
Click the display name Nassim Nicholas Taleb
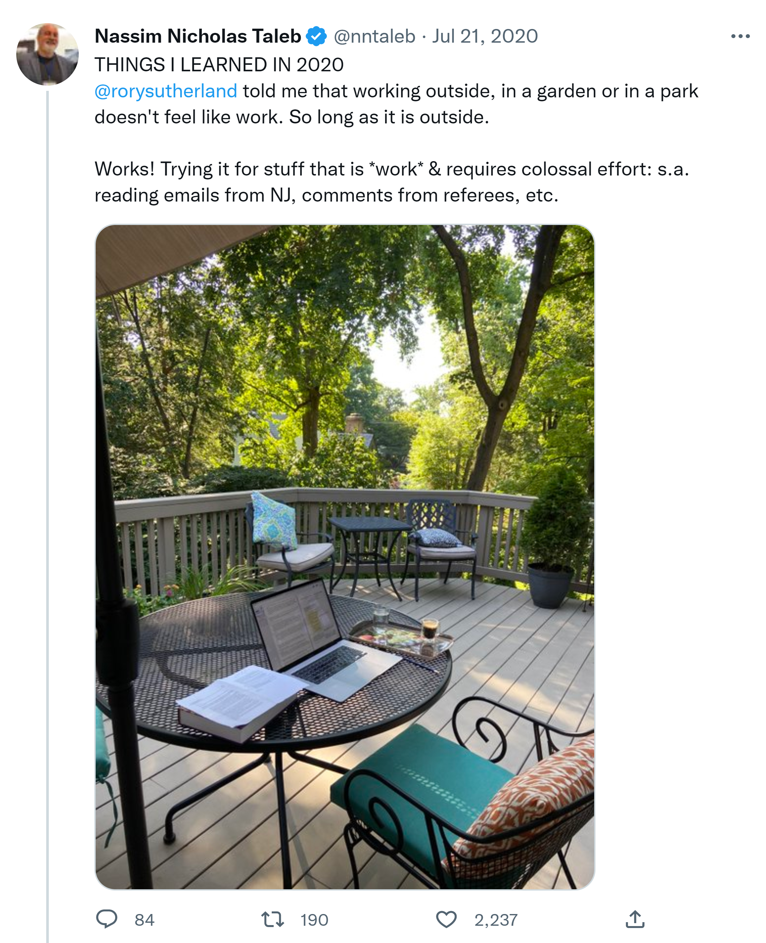[198, 36]
